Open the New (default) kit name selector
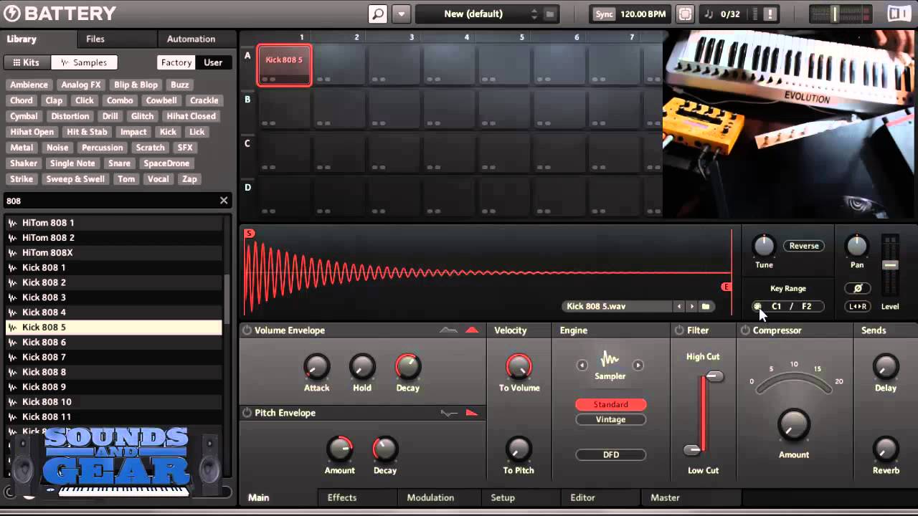Image resolution: width=918 pixels, height=516 pixels. [473, 14]
